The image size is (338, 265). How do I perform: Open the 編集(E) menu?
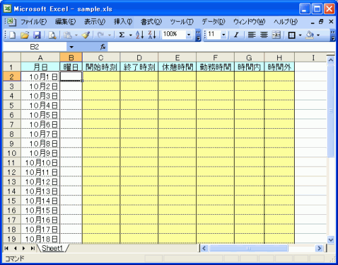click(66, 22)
